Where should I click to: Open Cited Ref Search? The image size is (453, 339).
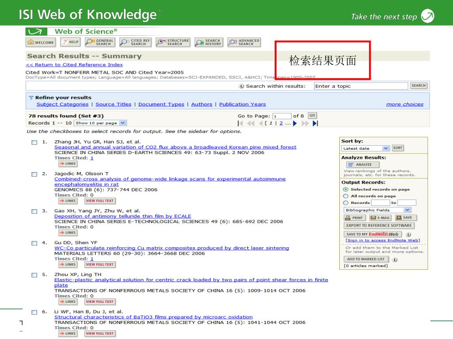[135, 42]
